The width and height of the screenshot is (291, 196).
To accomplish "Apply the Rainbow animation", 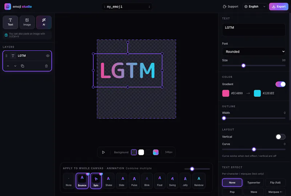I will 199,181.
